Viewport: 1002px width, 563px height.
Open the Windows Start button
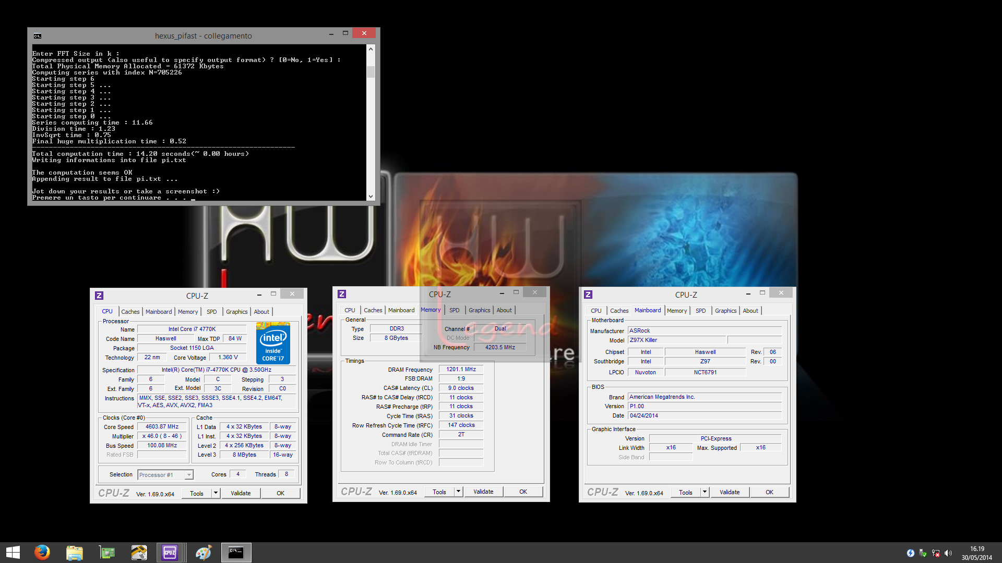point(13,553)
